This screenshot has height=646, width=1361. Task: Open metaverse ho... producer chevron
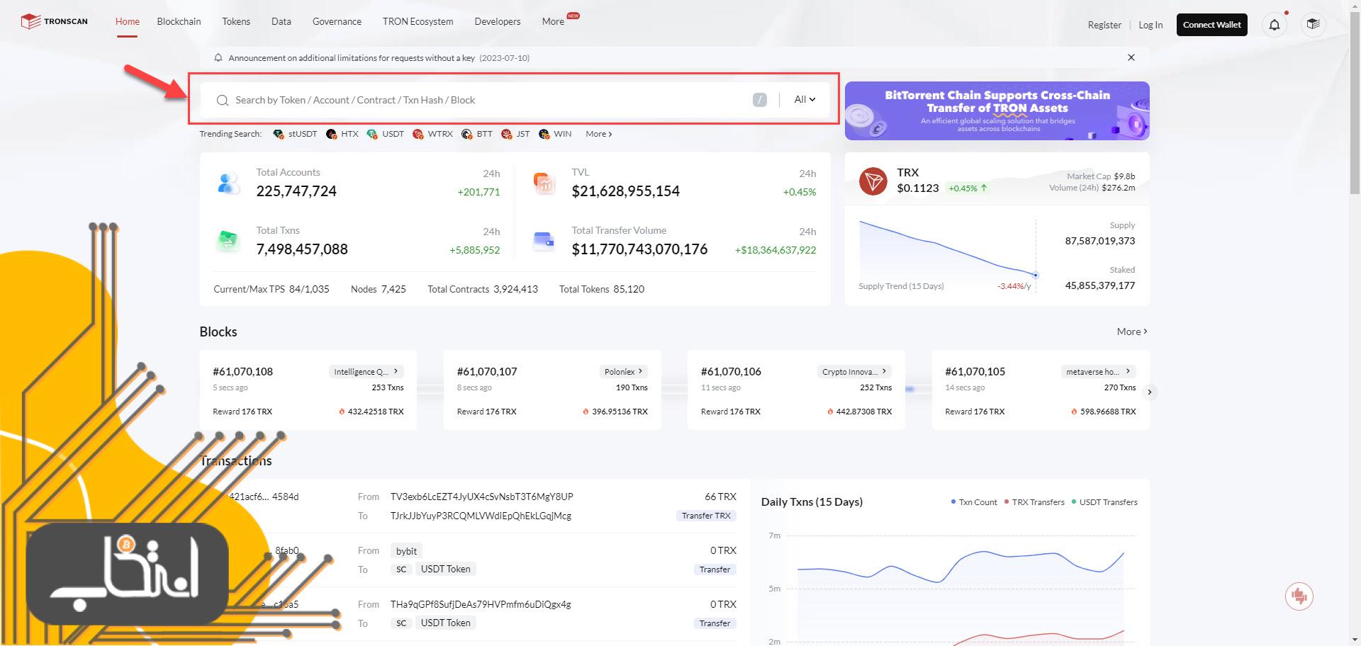(x=1128, y=371)
